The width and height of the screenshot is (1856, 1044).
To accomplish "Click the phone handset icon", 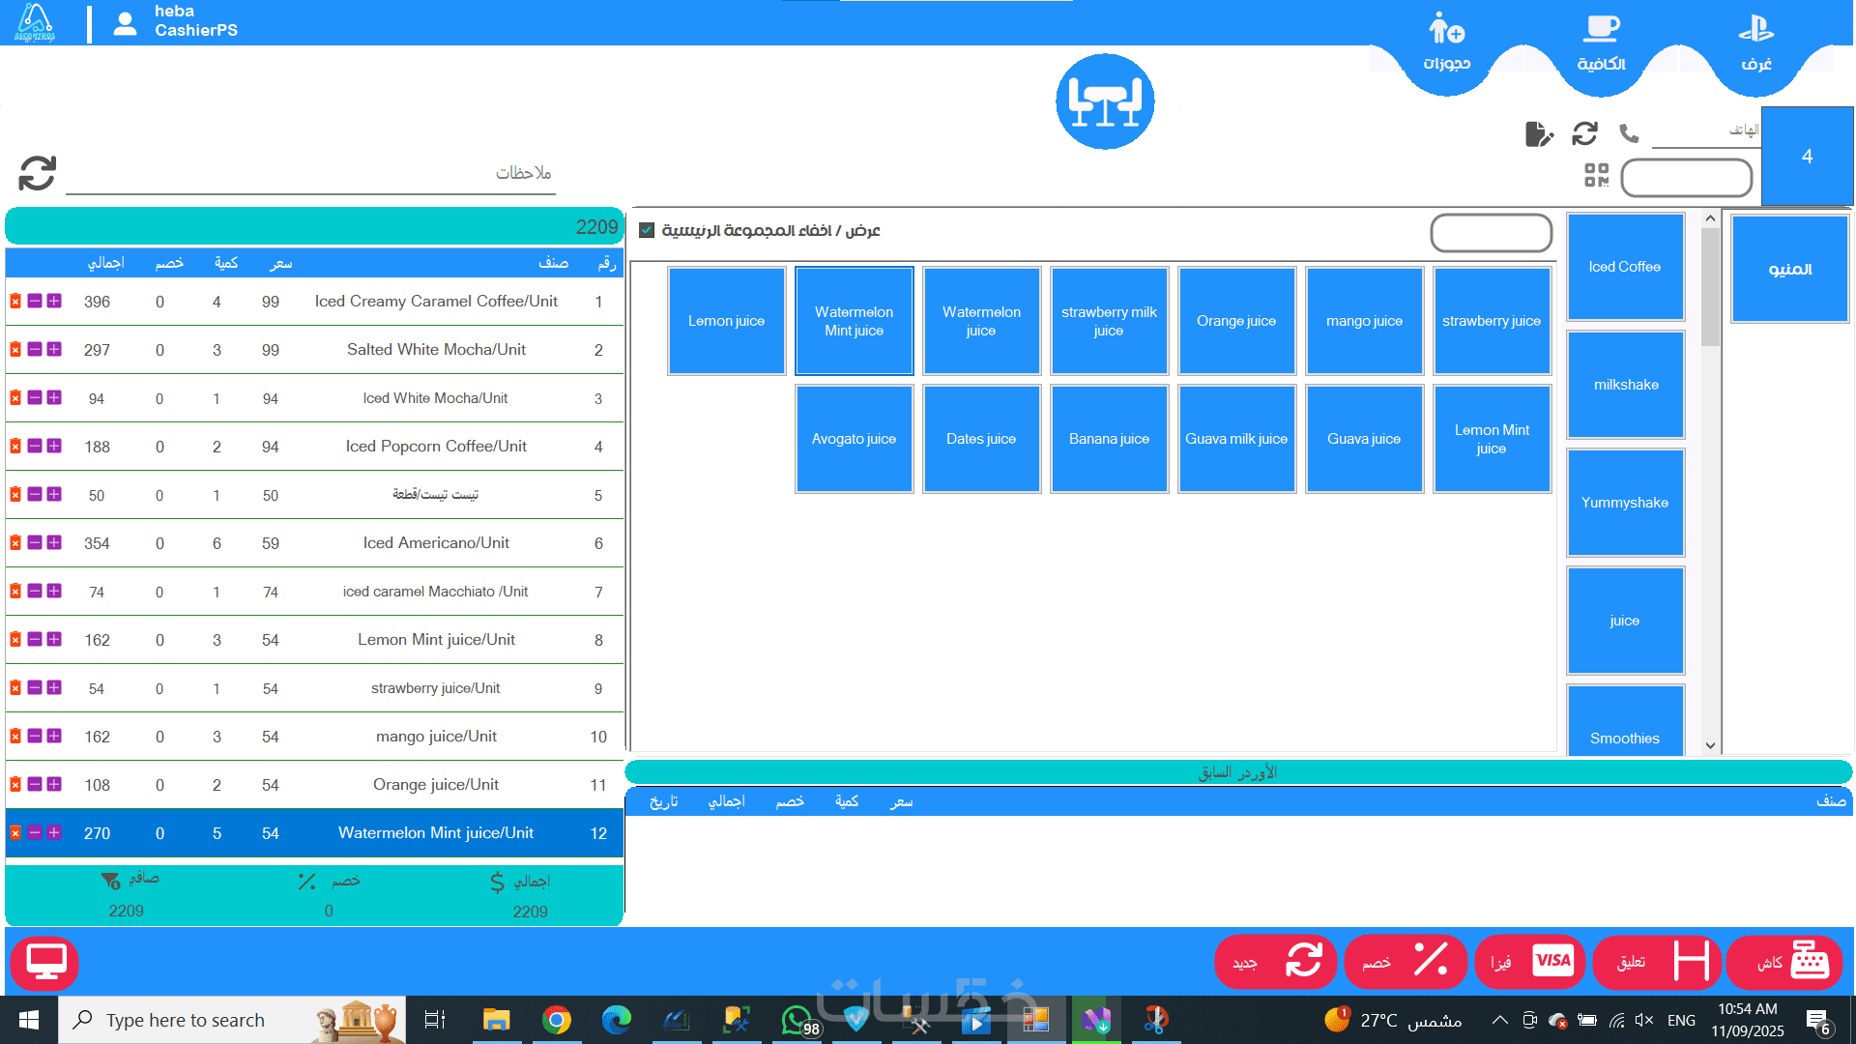I will point(1629,133).
